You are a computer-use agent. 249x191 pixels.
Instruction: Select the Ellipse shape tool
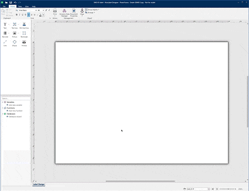pyautogui.click(x=15, y=43)
